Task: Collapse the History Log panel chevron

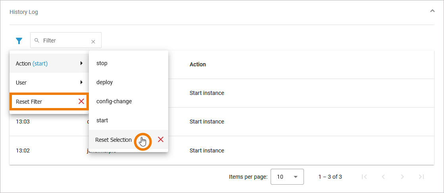Action: point(432,11)
